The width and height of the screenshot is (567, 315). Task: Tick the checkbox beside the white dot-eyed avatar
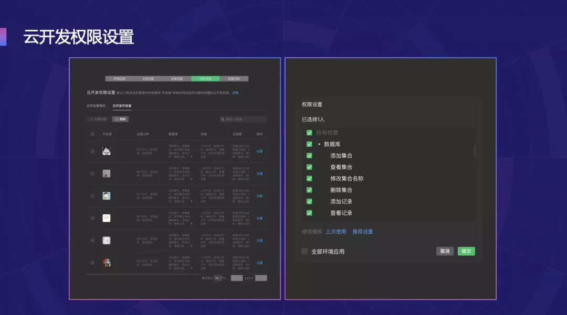click(x=92, y=218)
